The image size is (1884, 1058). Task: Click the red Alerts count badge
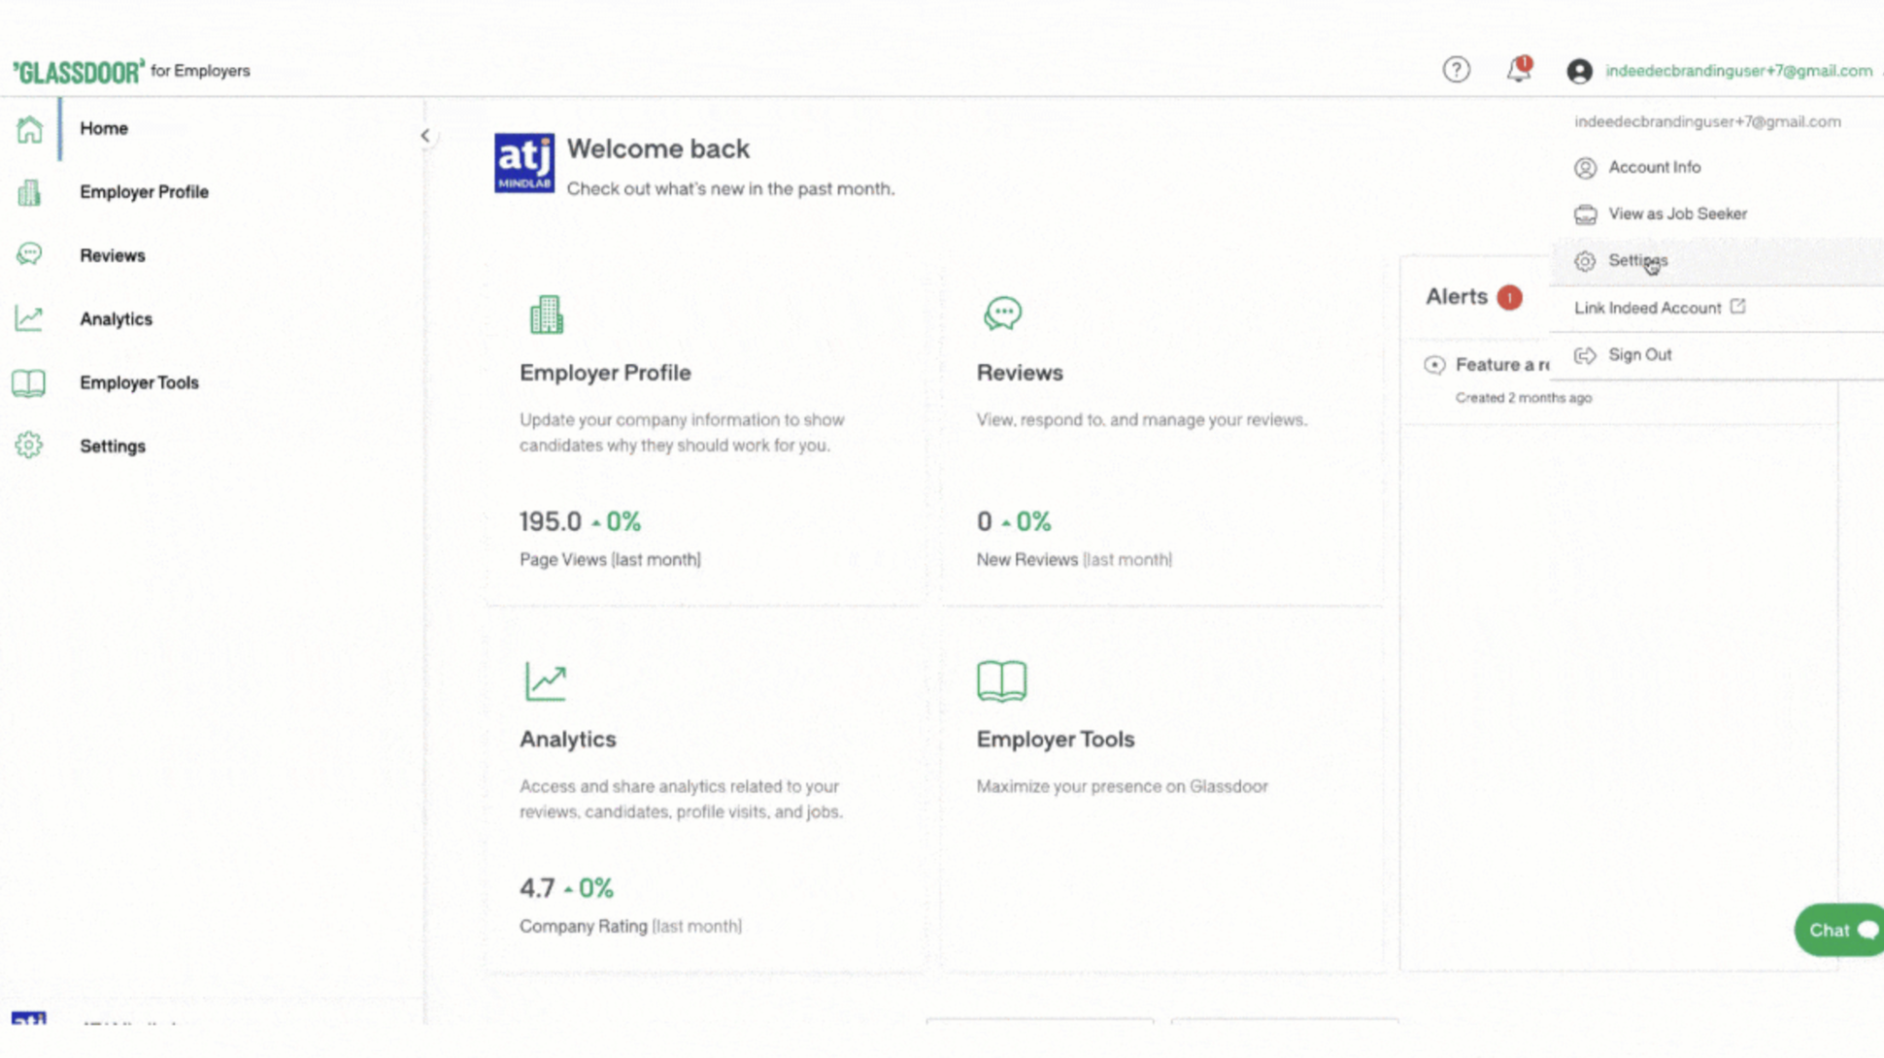[x=1509, y=297]
